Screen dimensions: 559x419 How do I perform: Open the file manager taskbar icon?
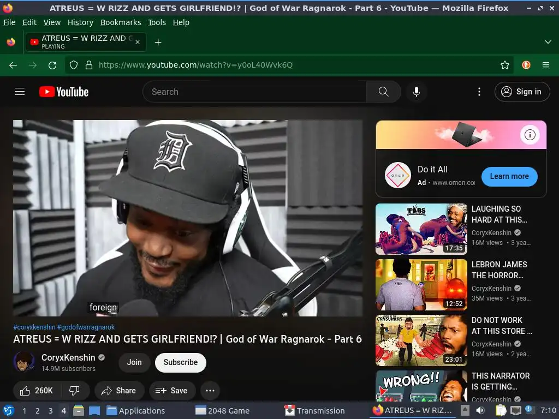point(79,410)
